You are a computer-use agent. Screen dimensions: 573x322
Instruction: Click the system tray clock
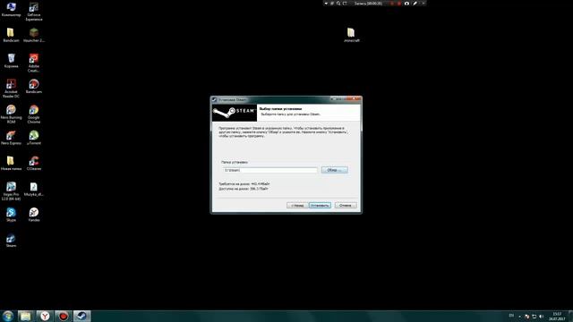pos(557,317)
